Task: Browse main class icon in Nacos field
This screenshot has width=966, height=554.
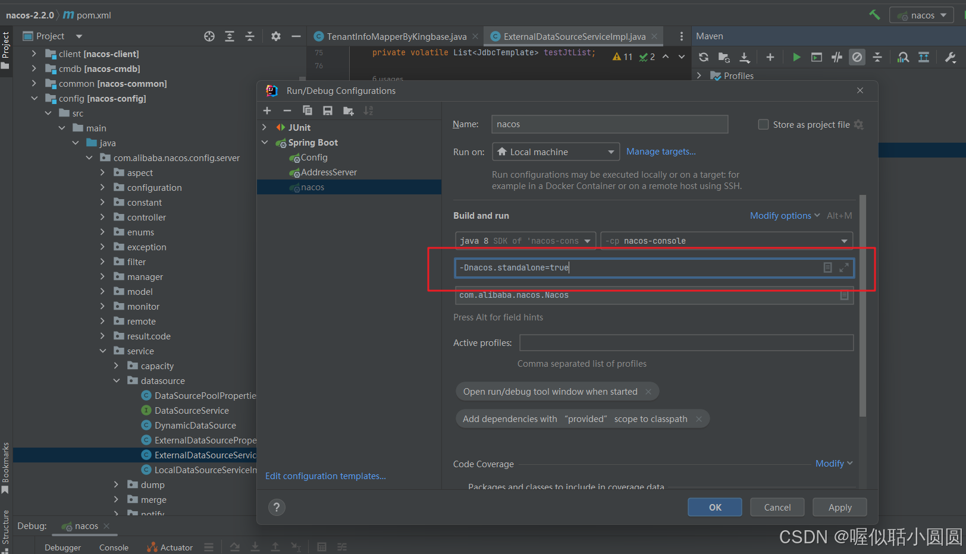Action: (x=844, y=295)
